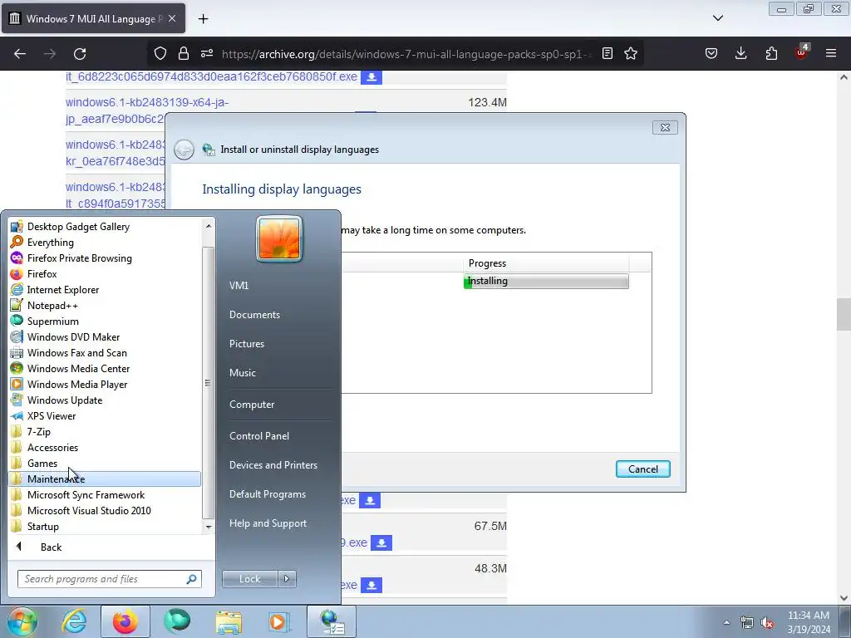Open Documents from the Start menu
Viewport: 851px width, 638px height.
pos(254,315)
